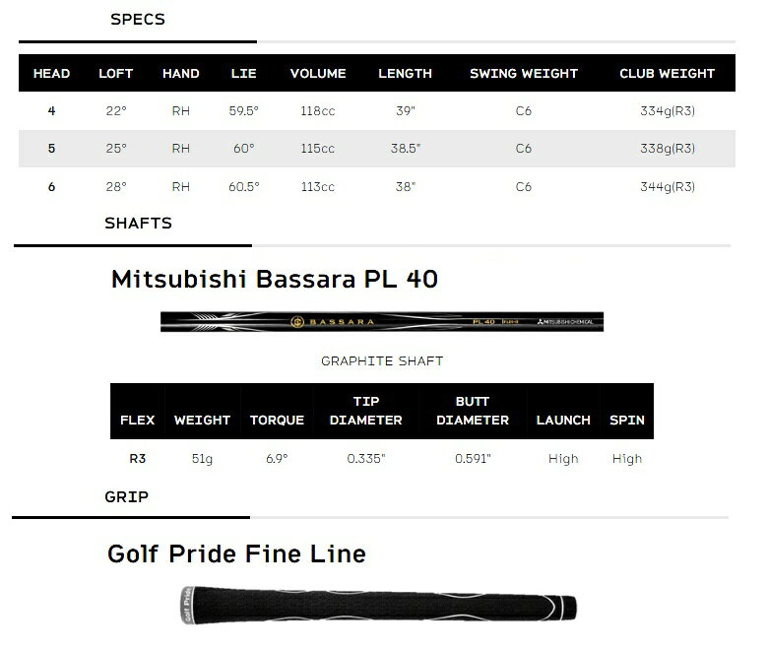Select the head 4 spec row
The image size is (768, 650).
pos(377,111)
